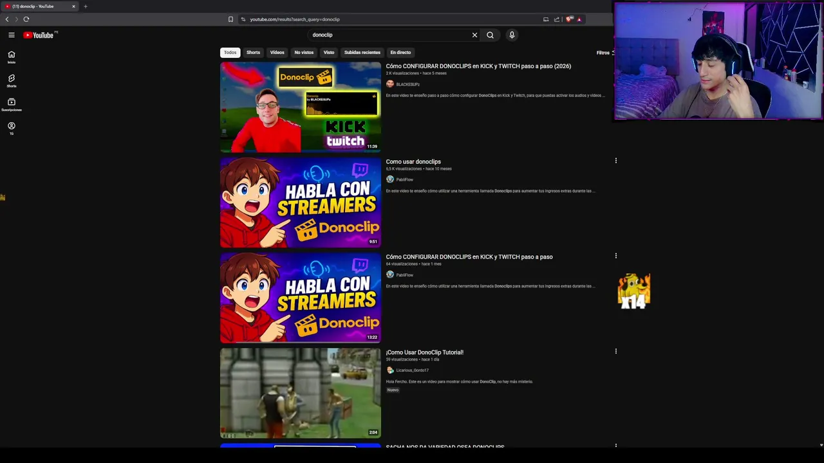Open a new browser tab
Screen dimensions: 824x463
pyautogui.click(x=85, y=6)
